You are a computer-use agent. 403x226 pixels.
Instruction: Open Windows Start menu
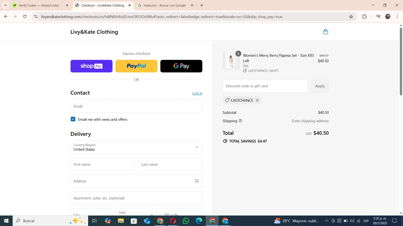6,221
